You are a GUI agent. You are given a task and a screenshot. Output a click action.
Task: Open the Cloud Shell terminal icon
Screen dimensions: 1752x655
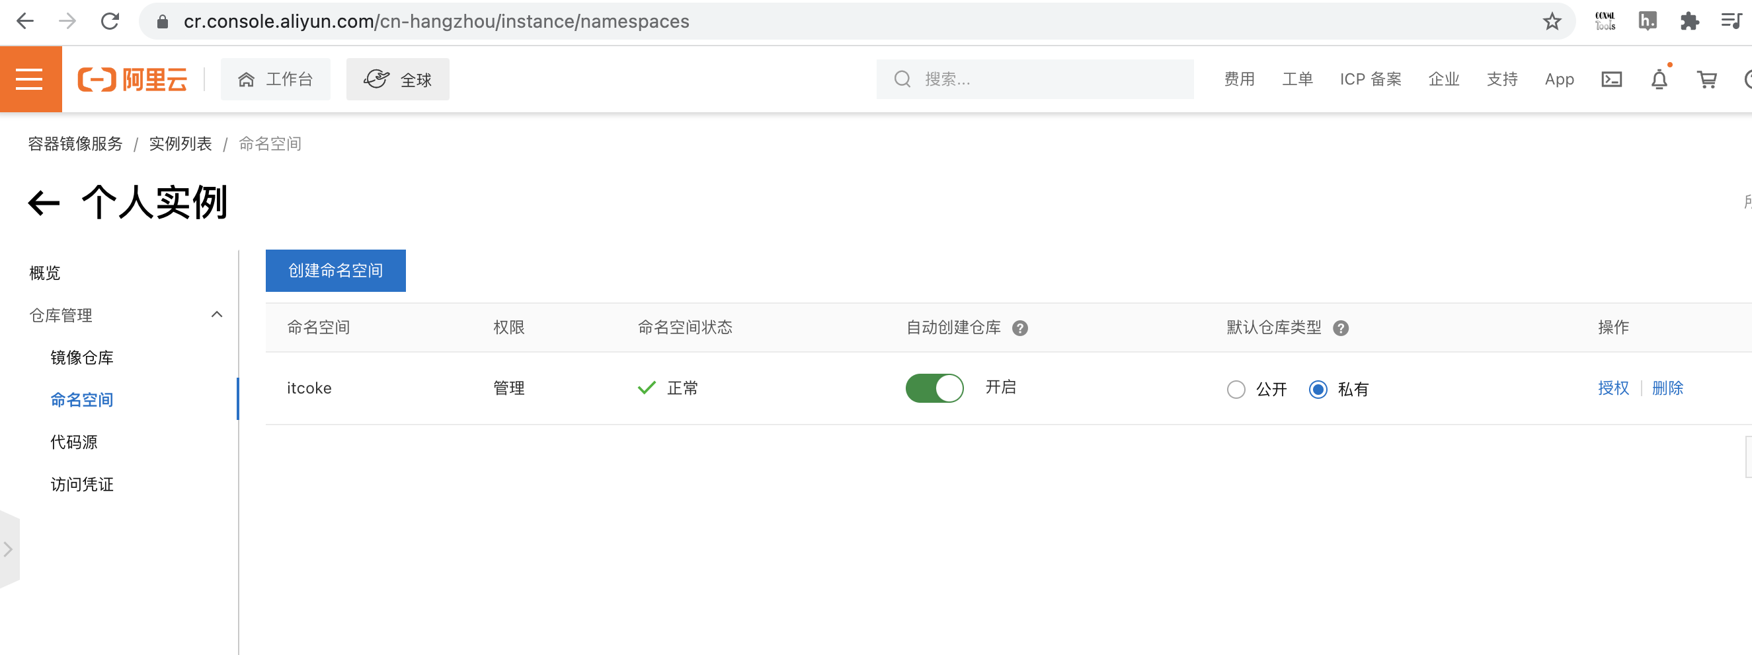click(1611, 79)
